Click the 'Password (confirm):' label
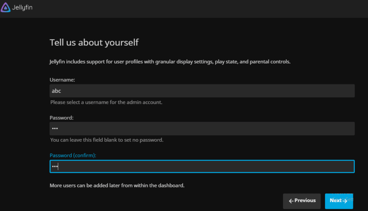Image resolution: width=368 pixels, height=211 pixels. (x=73, y=155)
